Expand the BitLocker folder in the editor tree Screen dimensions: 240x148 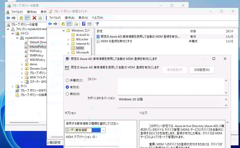(x=68, y=39)
